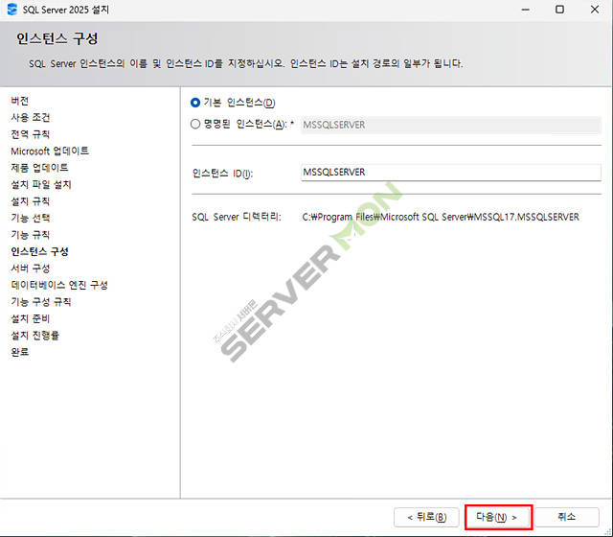Select 완료 step in sidebar

pos(20,352)
